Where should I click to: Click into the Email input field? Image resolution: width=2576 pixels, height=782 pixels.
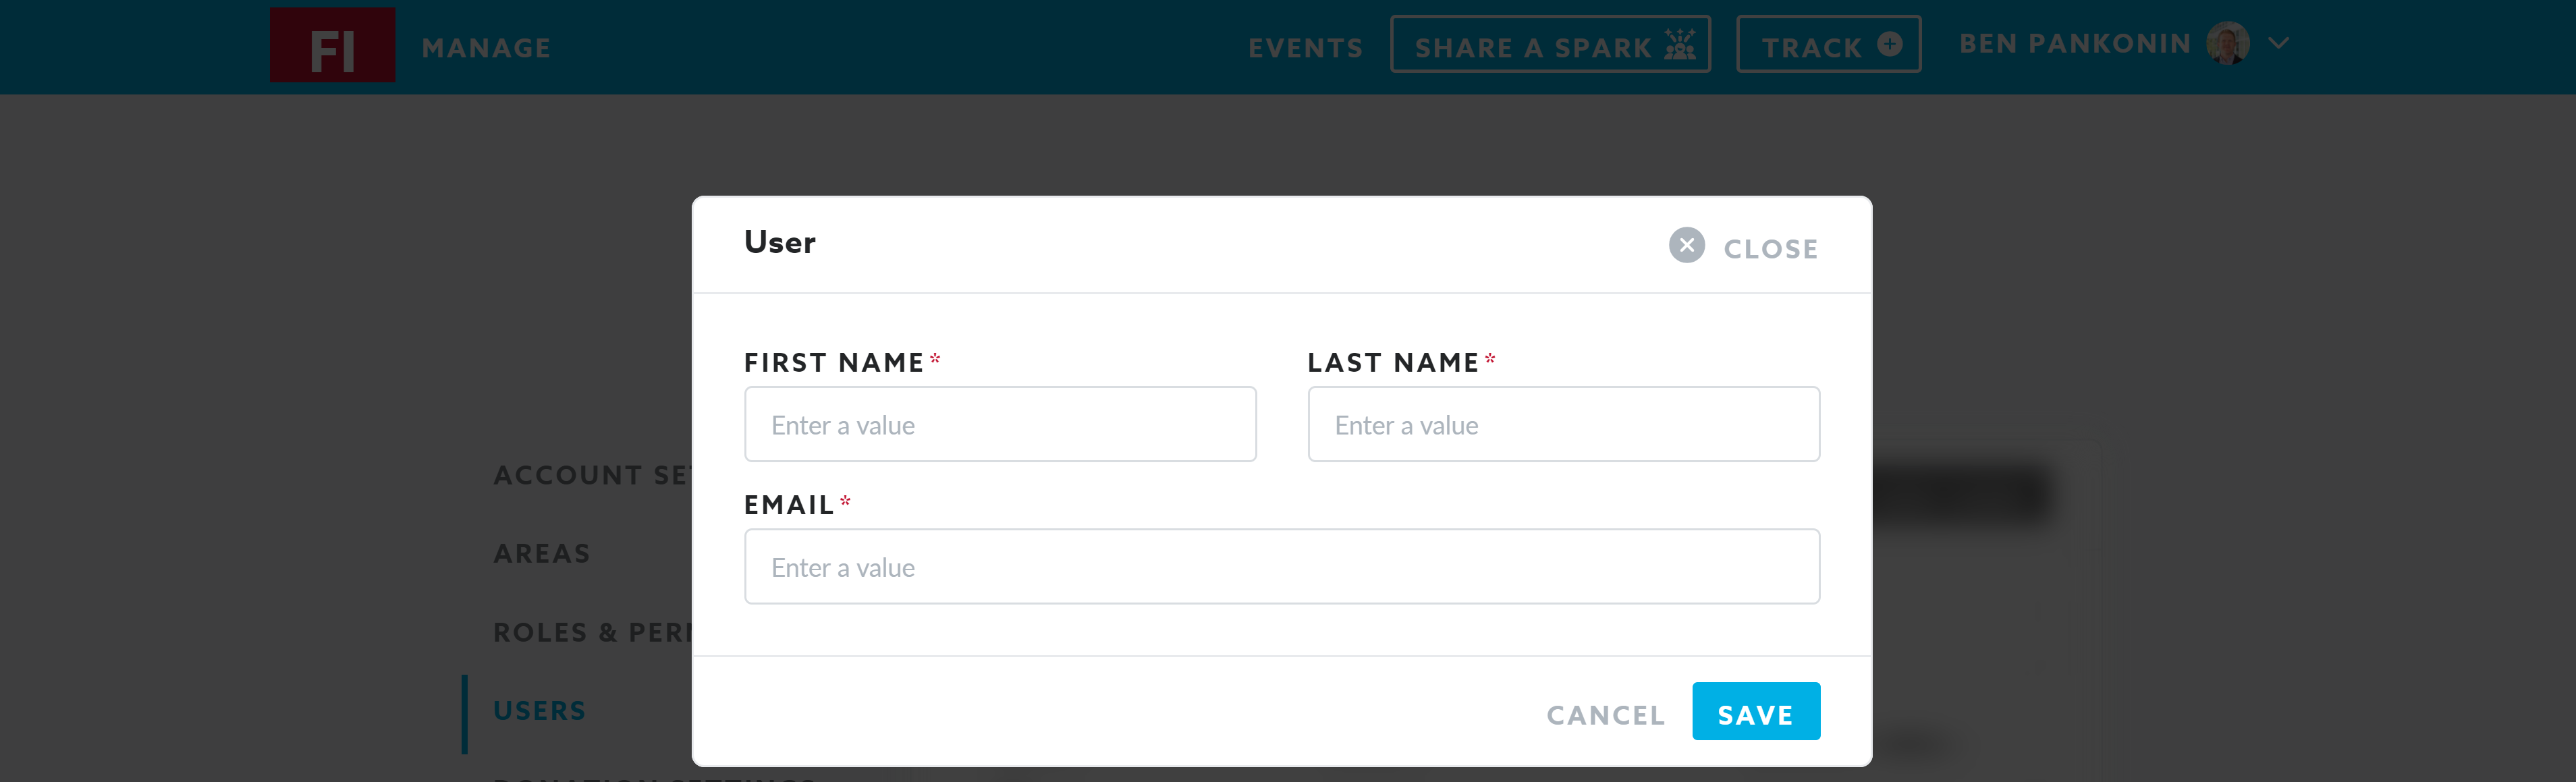(1281, 567)
